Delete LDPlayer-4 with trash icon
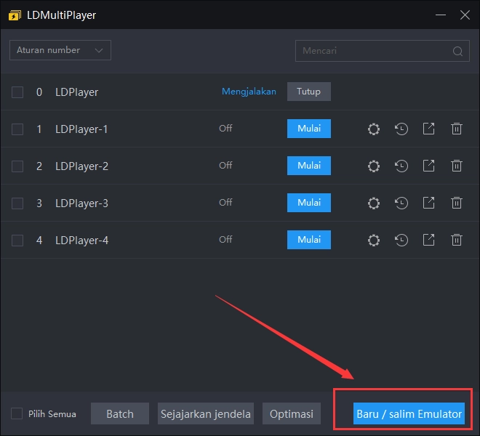Image resolution: width=480 pixels, height=436 pixels. point(457,240)
